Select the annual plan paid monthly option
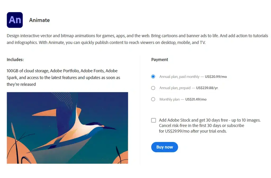Viewport: 271px width, 178px height. (153, 76)
